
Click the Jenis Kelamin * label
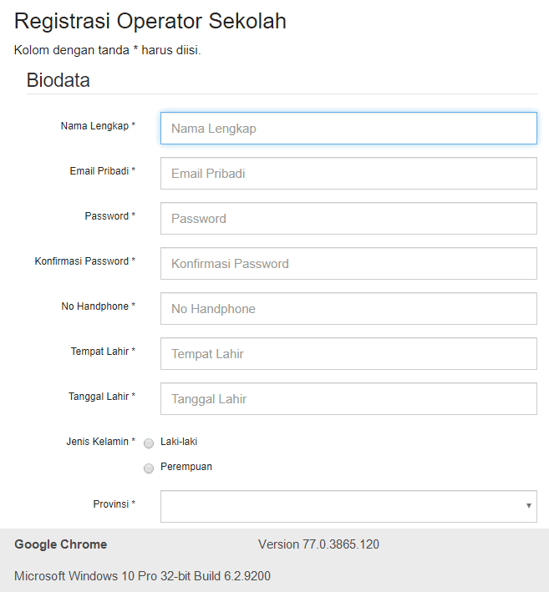tap(101, 442)
